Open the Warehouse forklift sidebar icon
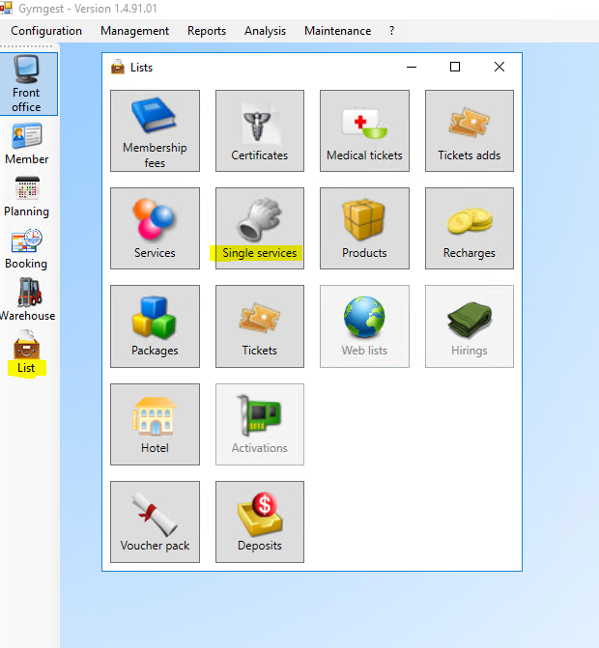 [28, 299]
